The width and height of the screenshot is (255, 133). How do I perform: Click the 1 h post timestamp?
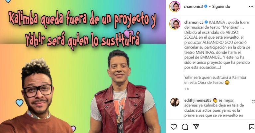tap(187, 89)
